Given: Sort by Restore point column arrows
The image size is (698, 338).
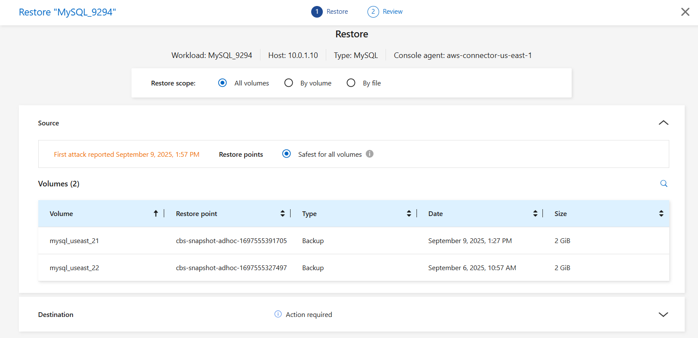Looking at the screenshot, I should pos(282,213).
